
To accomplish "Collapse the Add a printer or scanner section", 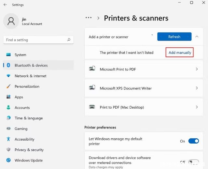I will (197, 37).
